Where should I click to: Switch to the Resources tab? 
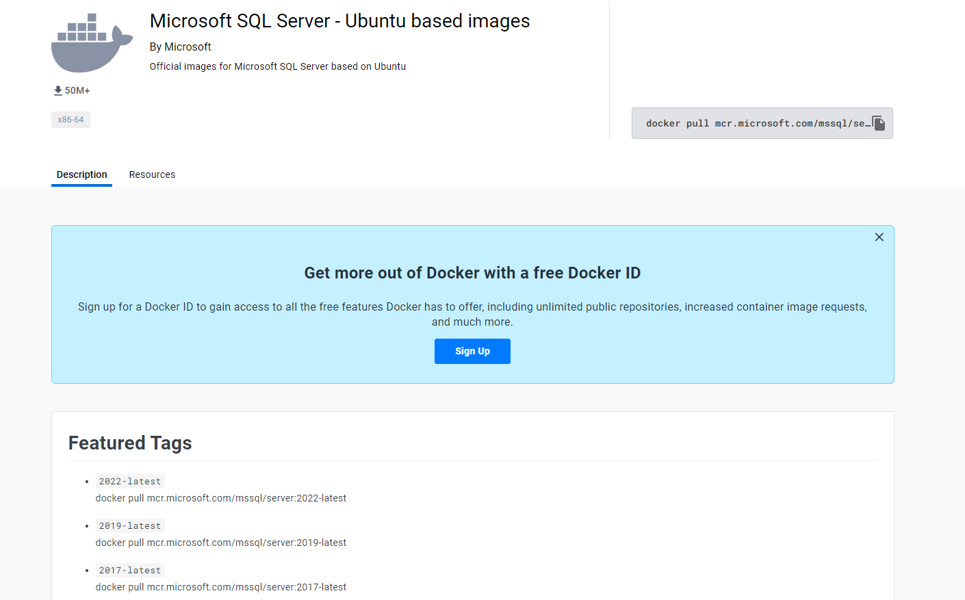coord(152,174)
